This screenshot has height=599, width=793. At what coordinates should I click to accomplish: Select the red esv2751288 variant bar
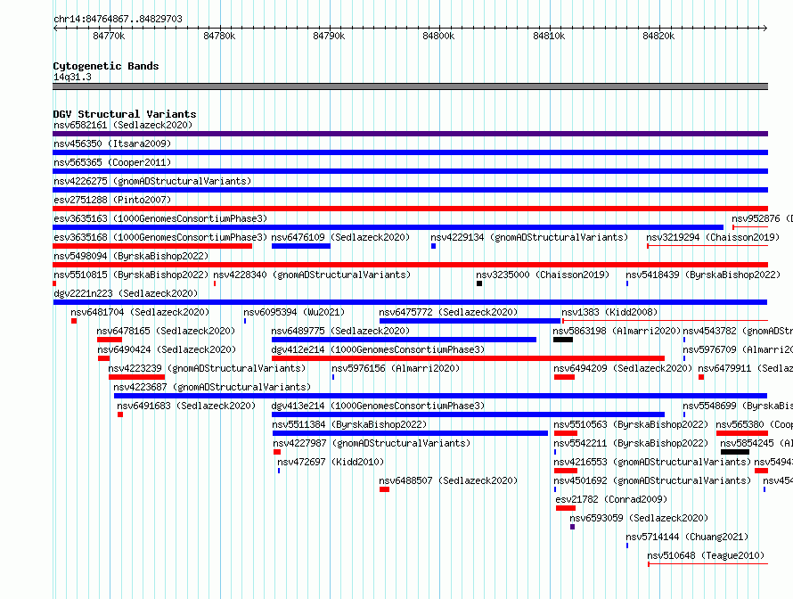click(410, 209)
